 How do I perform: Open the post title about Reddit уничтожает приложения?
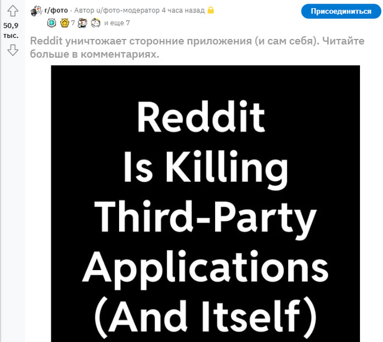(197, 47)
